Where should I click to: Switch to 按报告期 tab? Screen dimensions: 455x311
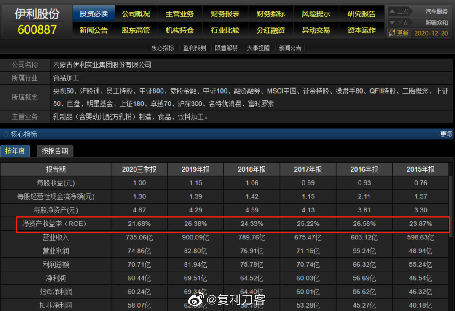(x=55, y=151)
